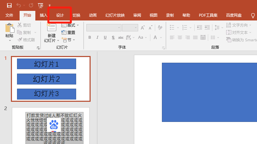Expand the Section (节) dropdown
This screenshot has height=144, width=257.
point(69,40)
